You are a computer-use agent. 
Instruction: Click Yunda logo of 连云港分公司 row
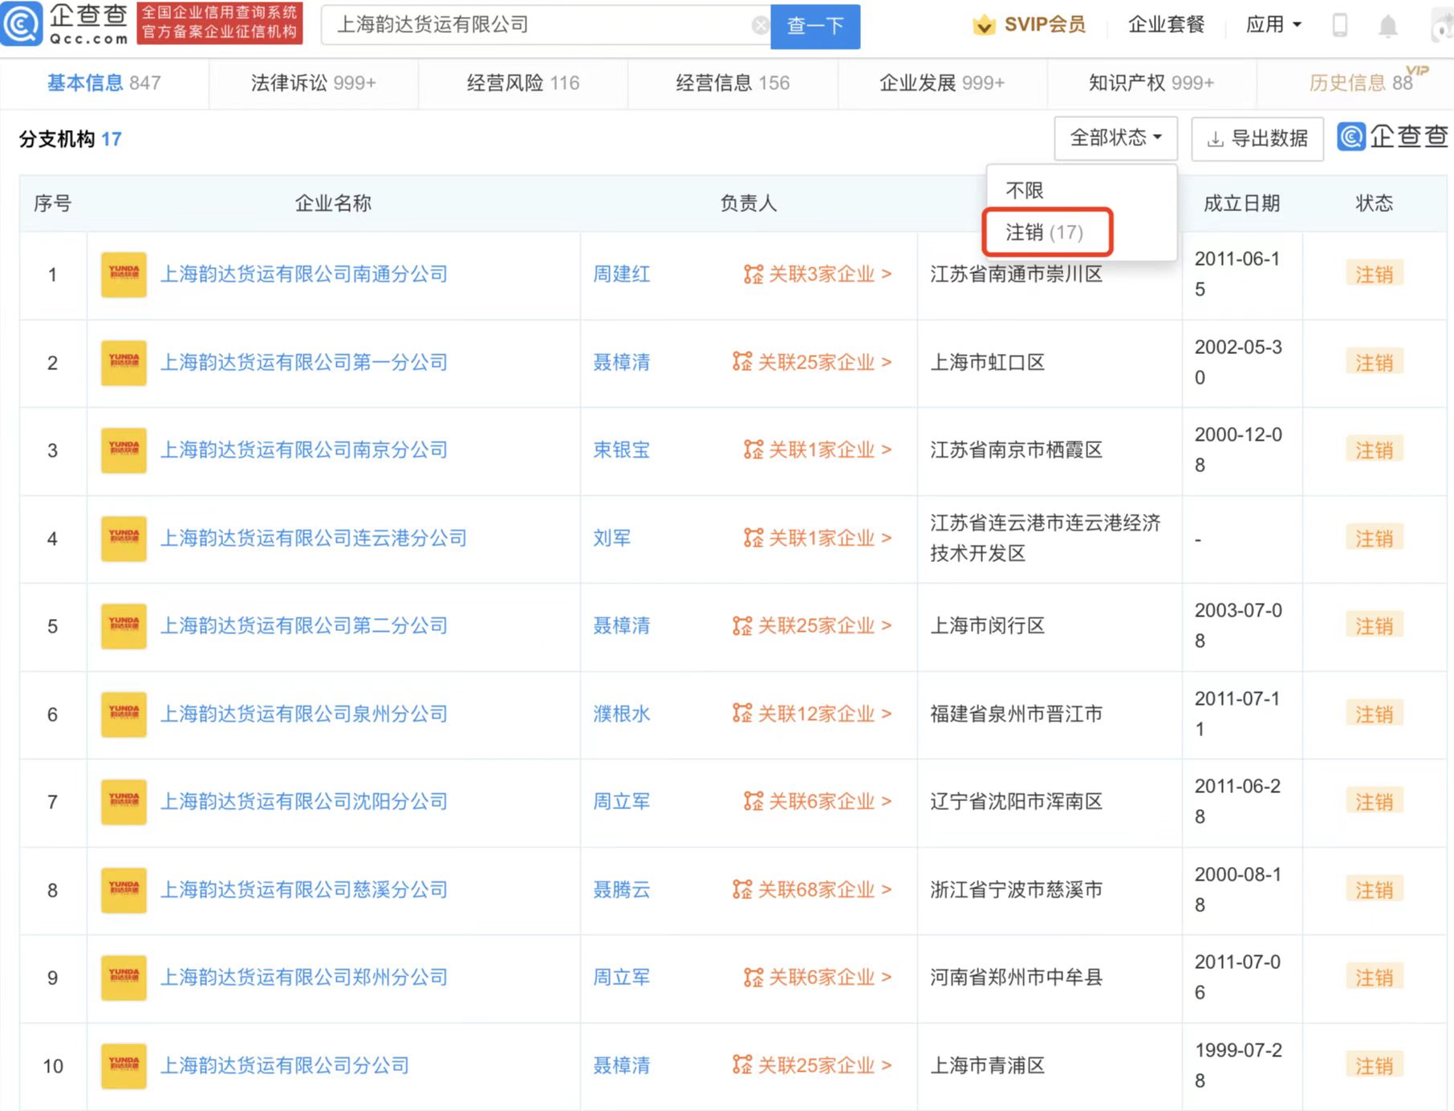click(124, 539)
